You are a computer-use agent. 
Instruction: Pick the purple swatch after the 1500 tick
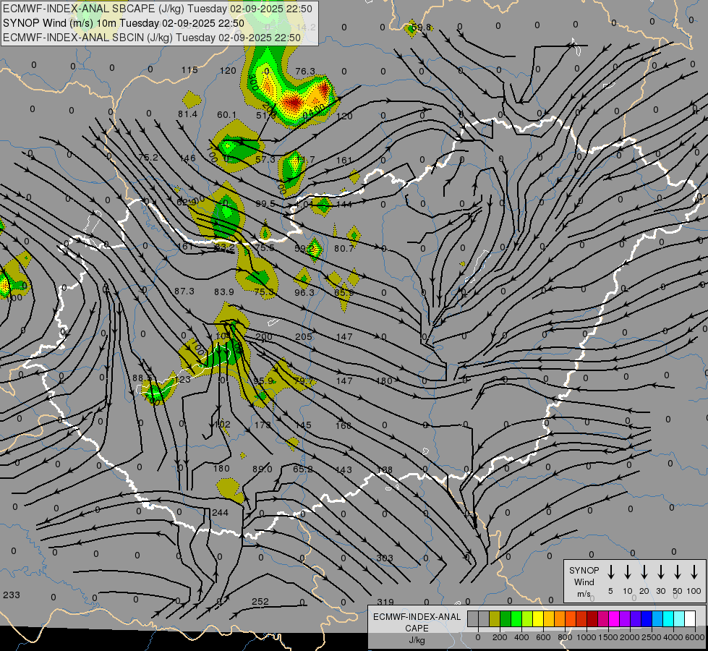pos(624,618)
